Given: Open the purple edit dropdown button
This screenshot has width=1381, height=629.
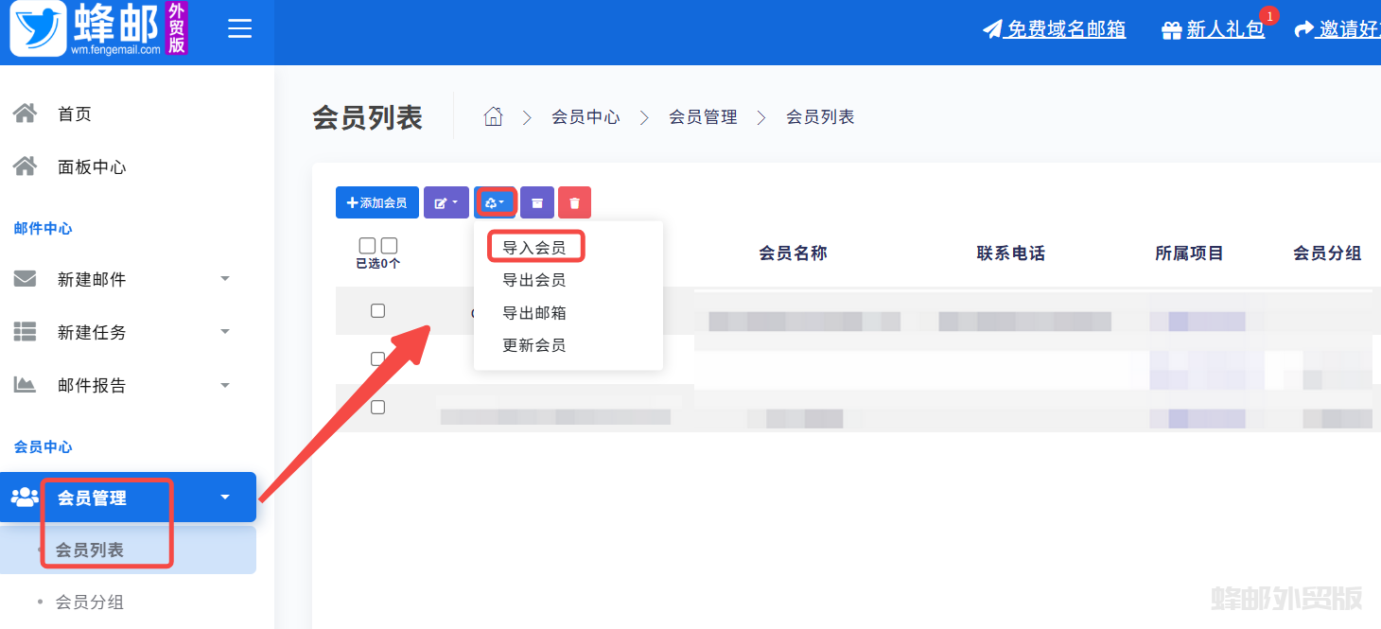Looking at the screenshot, I should tap(446, 202).
